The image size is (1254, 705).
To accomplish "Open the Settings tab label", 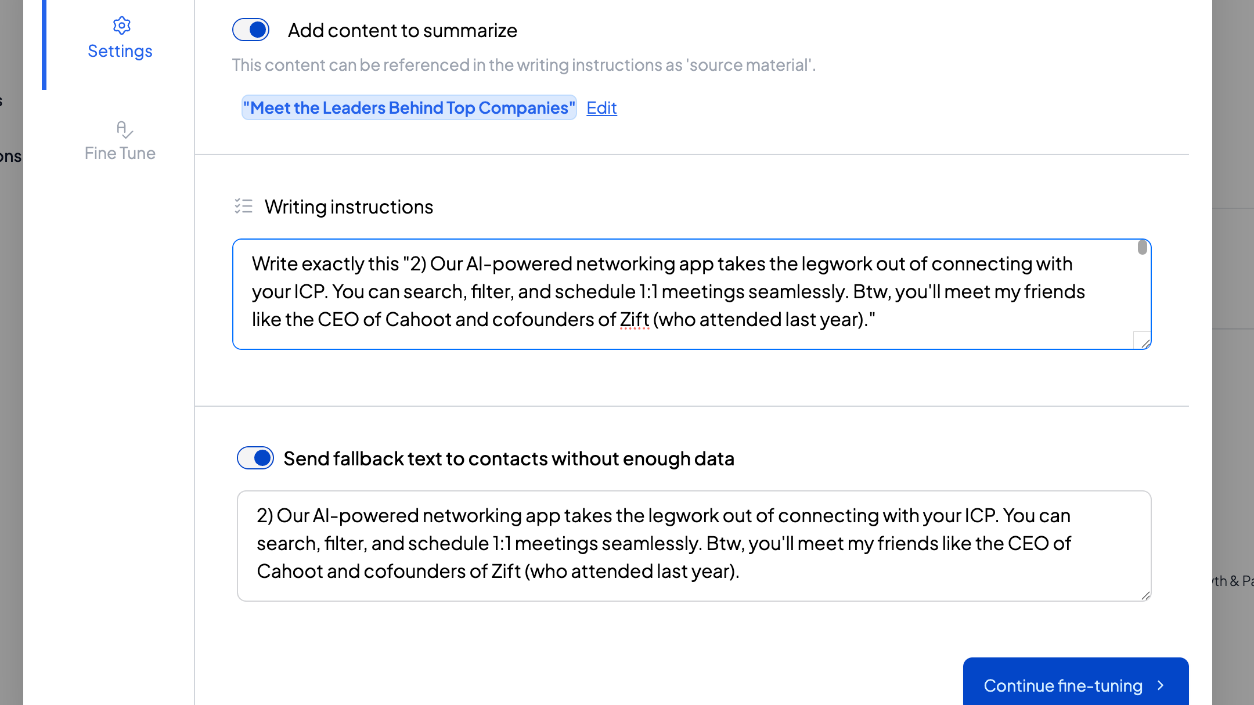I will [x=120, y=51].
